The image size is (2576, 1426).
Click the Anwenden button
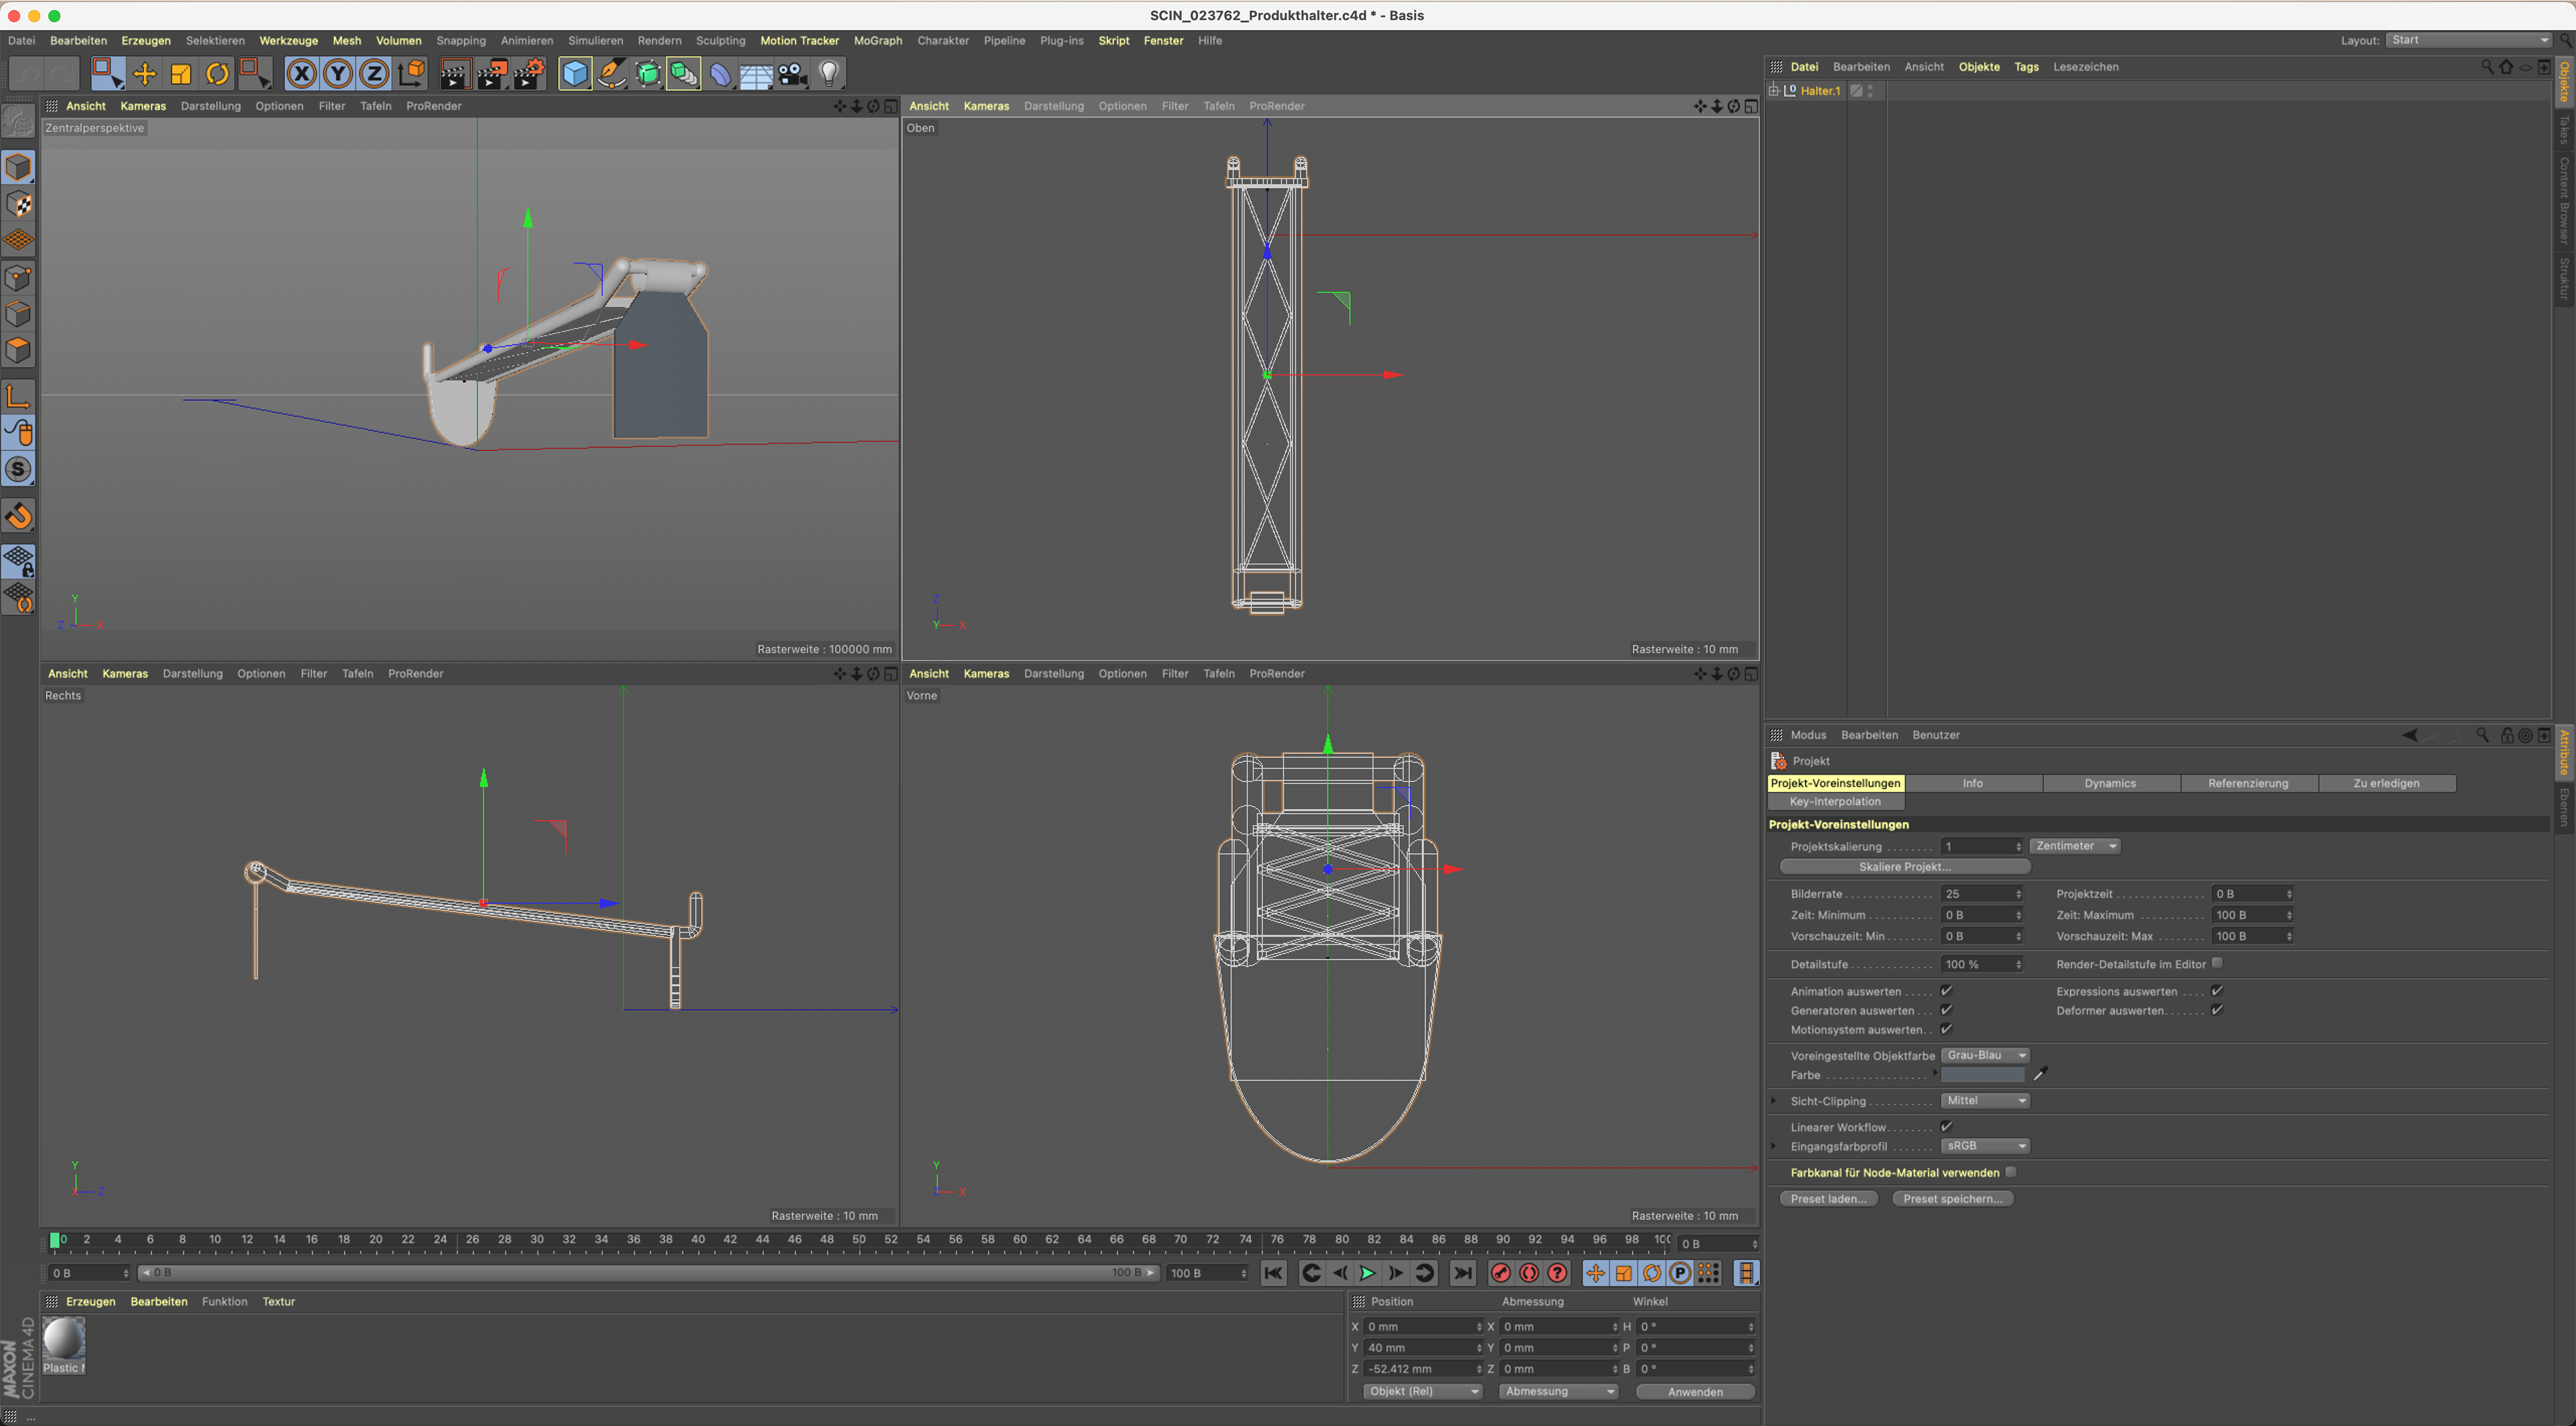[x=1695, y=1391]
